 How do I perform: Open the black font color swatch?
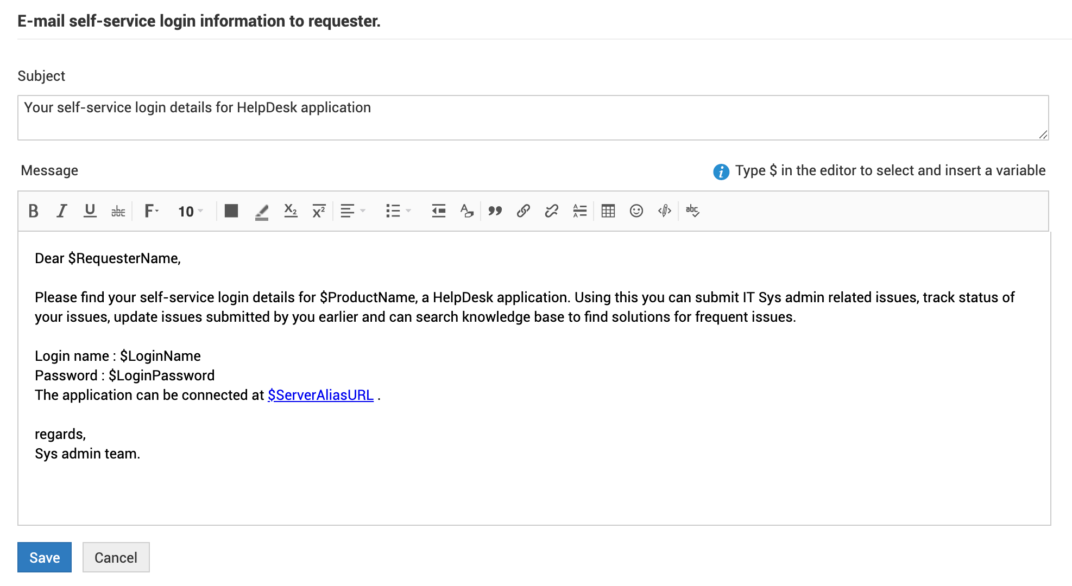tap(231, 211)
